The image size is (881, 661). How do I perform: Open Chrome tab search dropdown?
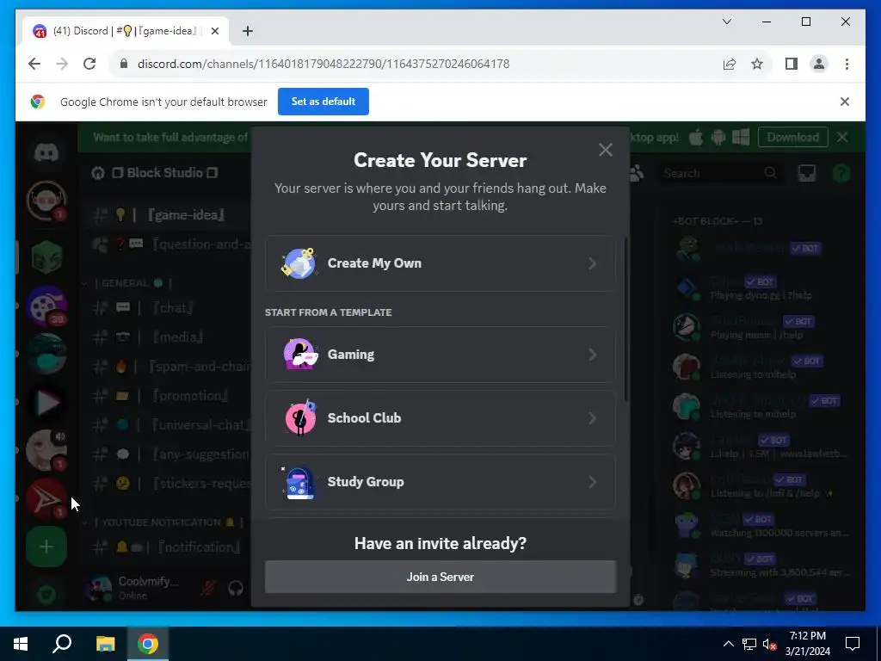[x=726, y=22]
